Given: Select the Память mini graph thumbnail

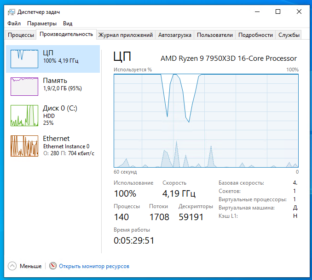Looking at the screenshot, I should (x=24, y=87).
